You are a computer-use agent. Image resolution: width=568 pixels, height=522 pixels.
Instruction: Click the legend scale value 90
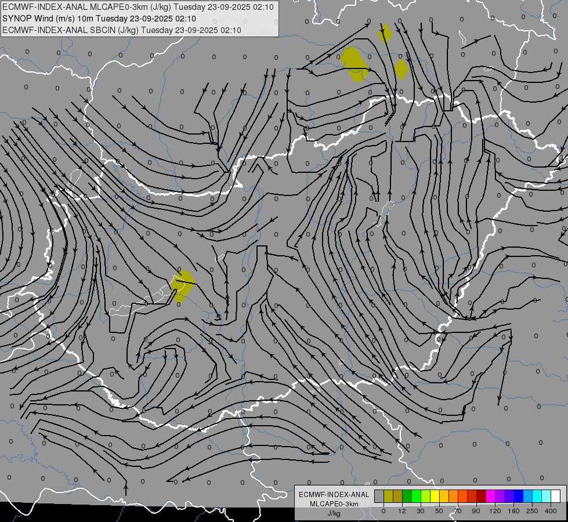point(476,511)
